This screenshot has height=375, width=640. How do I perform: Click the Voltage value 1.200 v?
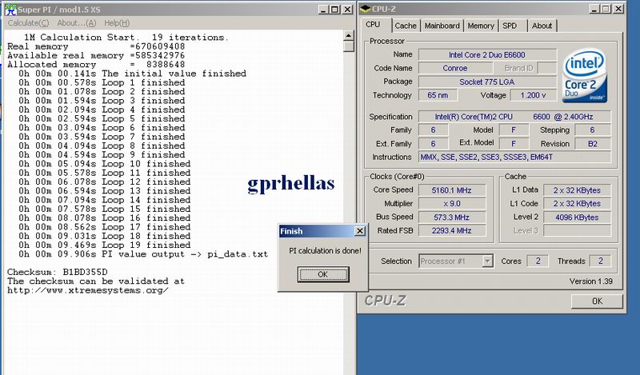(533, 95)
